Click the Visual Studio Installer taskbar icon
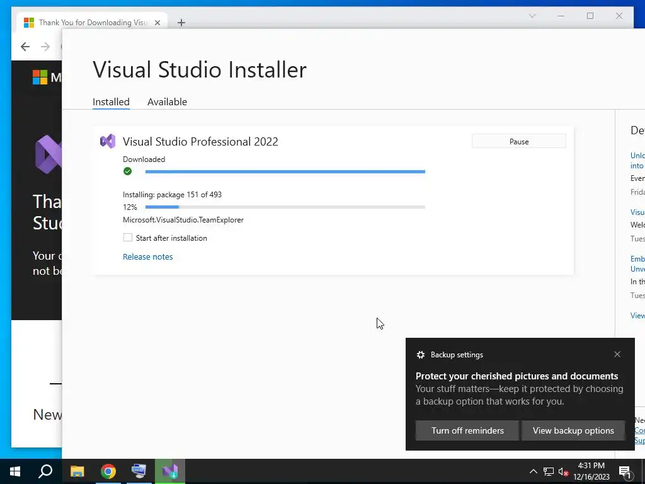 point(170,471)
